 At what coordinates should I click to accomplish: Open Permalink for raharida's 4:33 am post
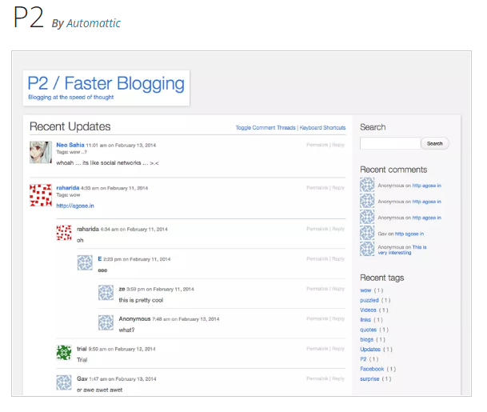point(317,188)
